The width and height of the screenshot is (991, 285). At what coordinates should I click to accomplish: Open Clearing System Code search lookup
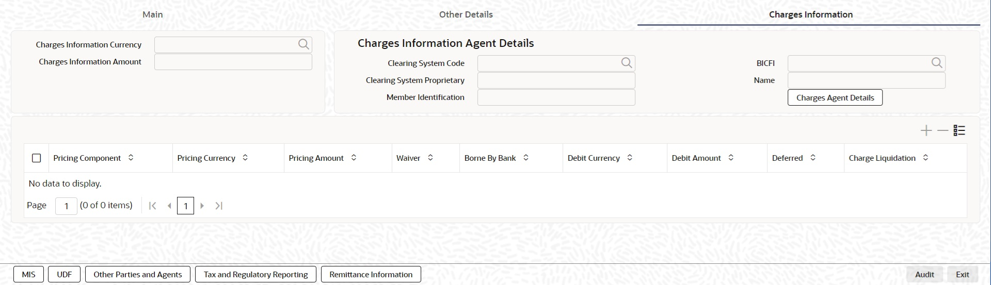627,63
